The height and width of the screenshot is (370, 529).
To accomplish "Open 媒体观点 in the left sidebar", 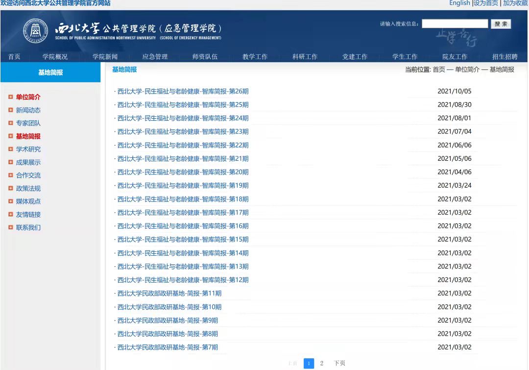I will (28, 201).
